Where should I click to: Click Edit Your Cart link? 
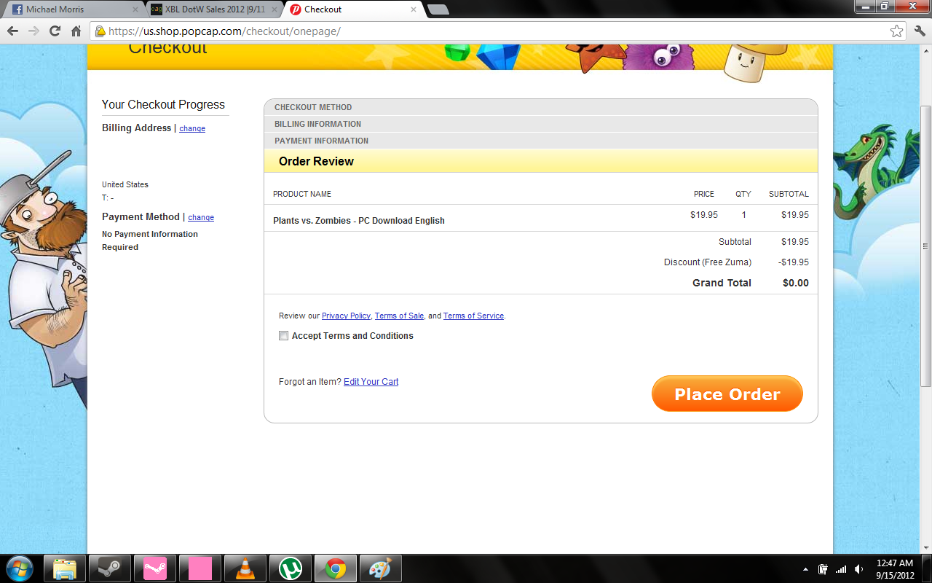pos(371,382)
